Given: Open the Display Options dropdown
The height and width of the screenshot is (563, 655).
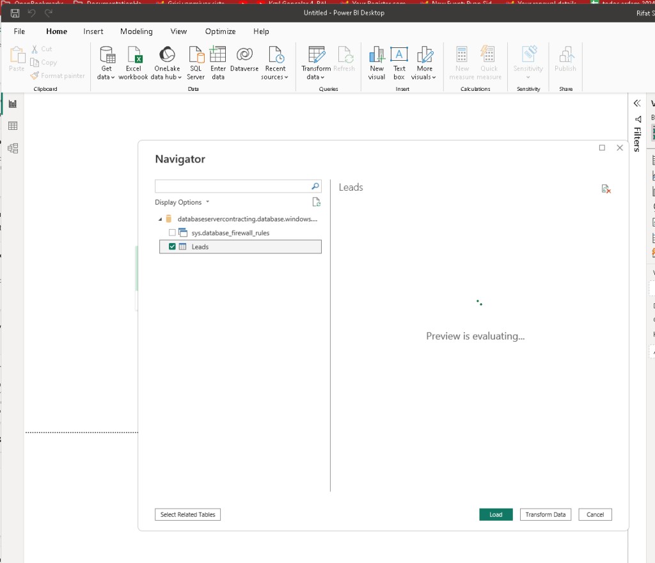Looking at the screenshot, I should (x=182, y=202).
